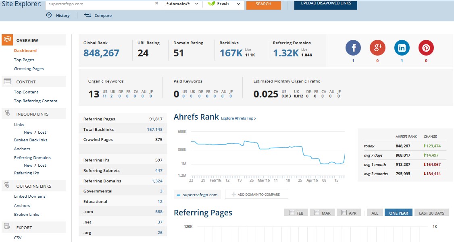The height and width of the screenshot is (242, 454).
Task: Open Explore Ahrefs Top link
Action: pos(238,118)
